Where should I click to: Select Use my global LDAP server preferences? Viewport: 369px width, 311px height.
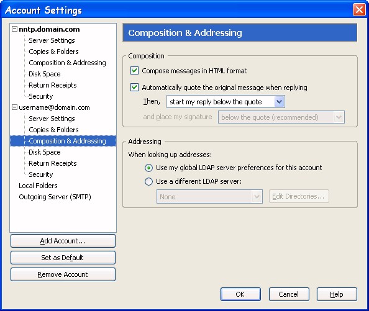pos(148,168)
